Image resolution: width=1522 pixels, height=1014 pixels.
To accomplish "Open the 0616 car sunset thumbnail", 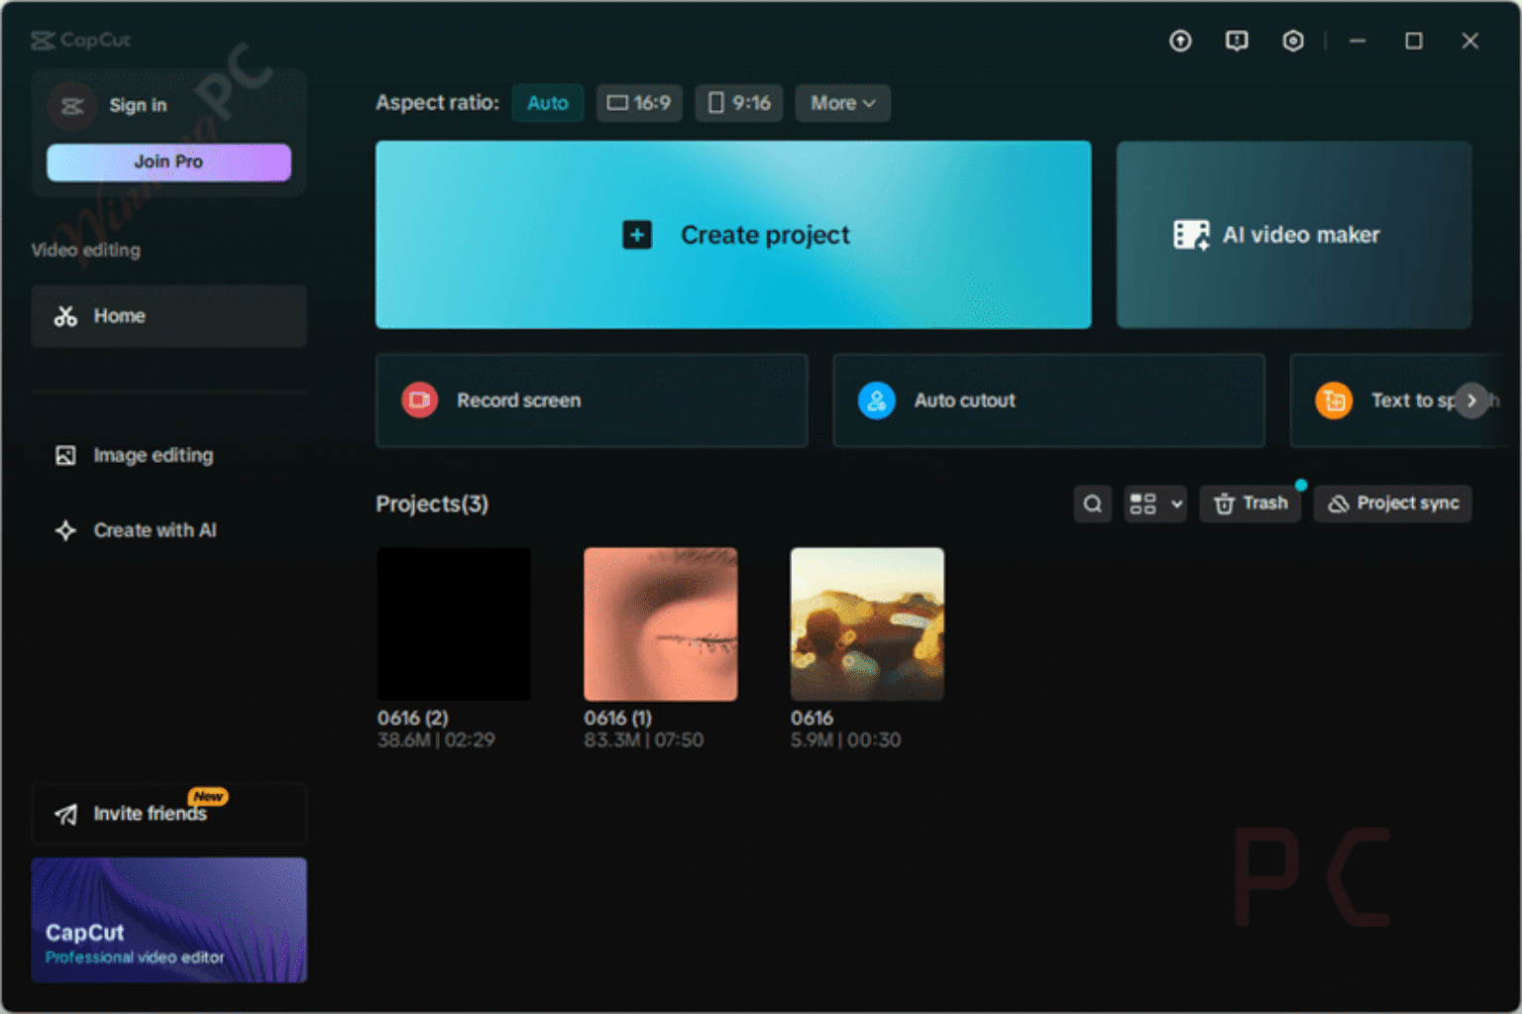I will (867, 624).
